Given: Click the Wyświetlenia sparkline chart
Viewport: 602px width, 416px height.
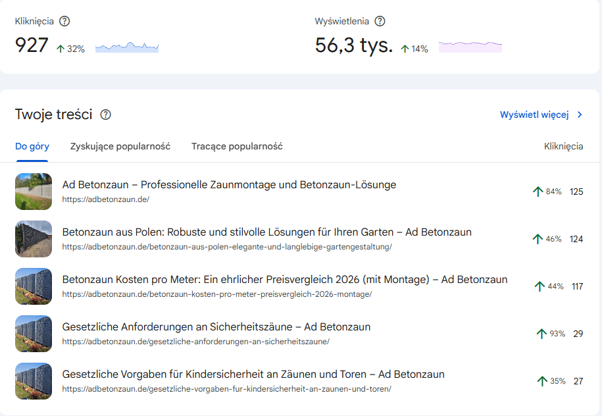Looking at the screenshot, I should tap(470, 47).
